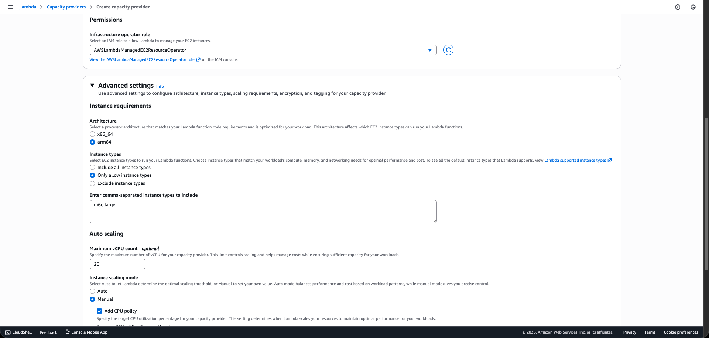Navigate to Capacity providers breadcrumb
The width and height of the screenshot is (709, 338).
click(66, 7)
